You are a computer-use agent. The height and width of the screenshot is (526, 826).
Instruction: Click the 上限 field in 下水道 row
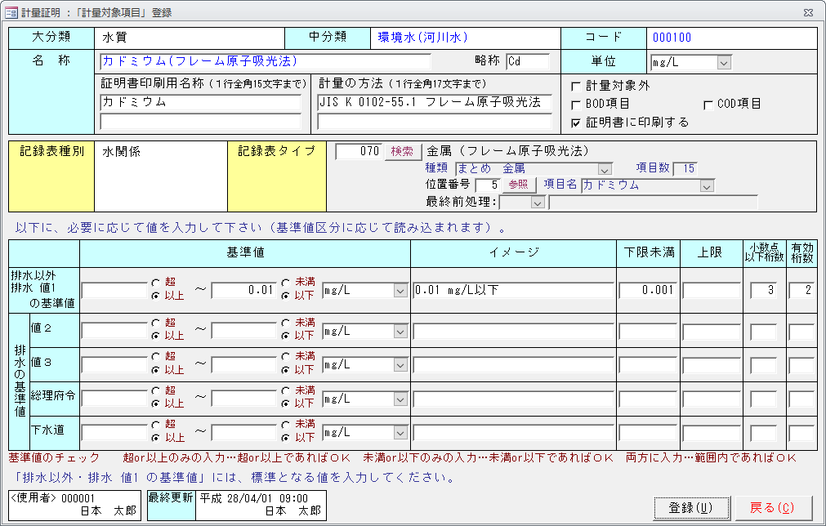(x=712, y=433)
